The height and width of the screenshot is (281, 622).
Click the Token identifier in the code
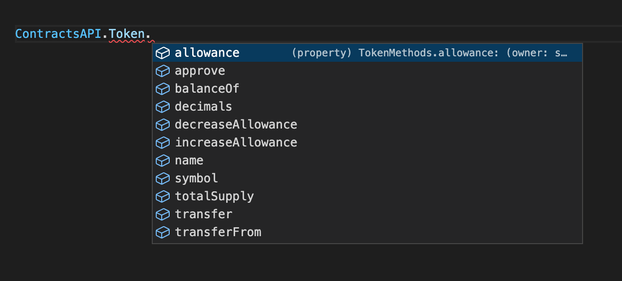[126, 34]
